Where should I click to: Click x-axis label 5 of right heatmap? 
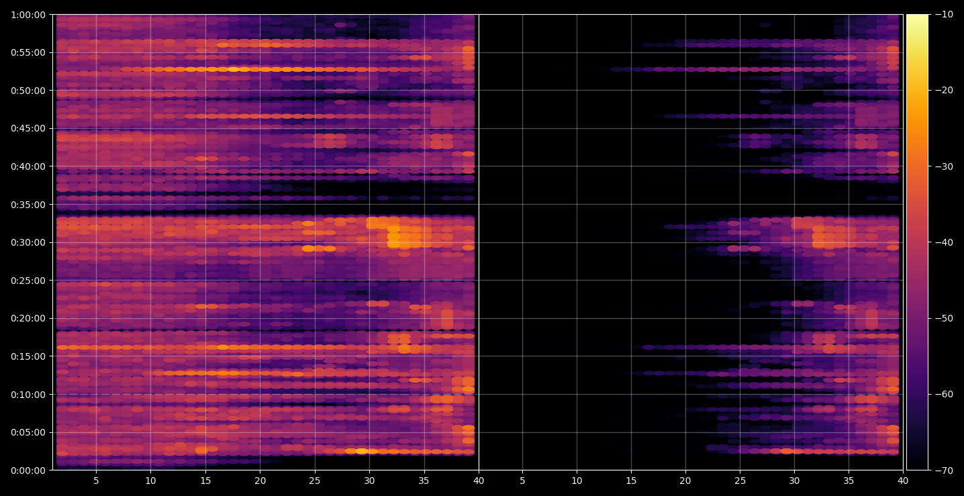(x=522, y=481)
